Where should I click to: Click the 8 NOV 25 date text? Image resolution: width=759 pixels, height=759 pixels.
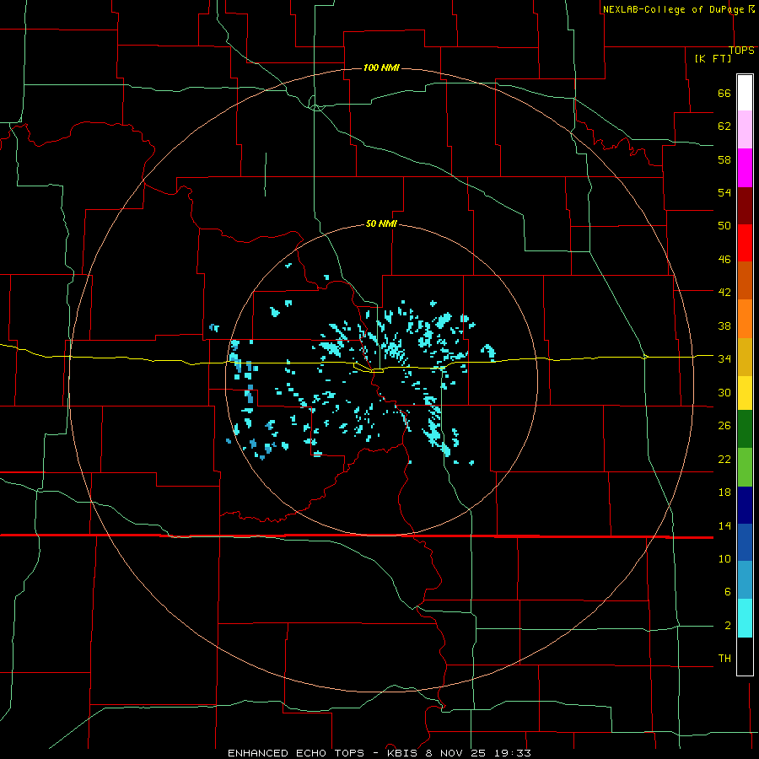[x=457, y=753]
